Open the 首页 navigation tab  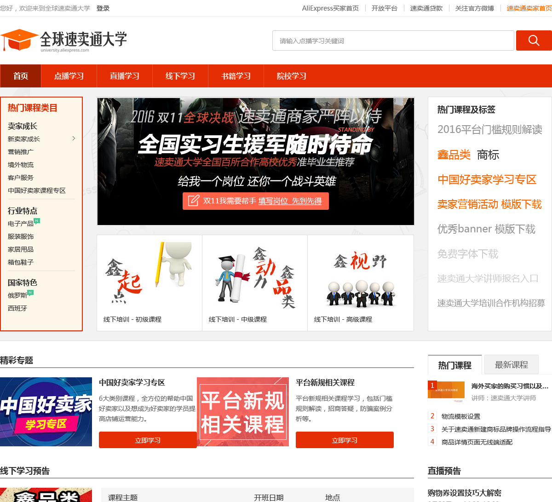[21, 76]
